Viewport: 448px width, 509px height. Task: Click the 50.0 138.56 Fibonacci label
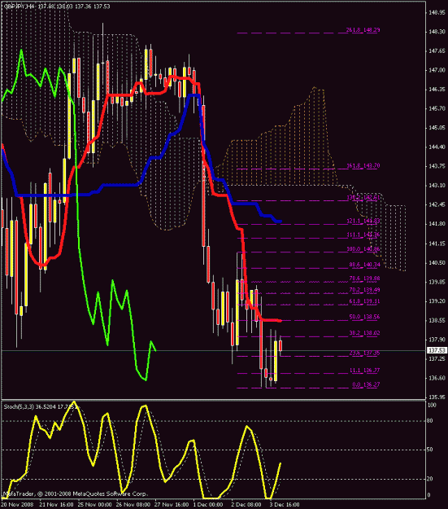(364, 317)
